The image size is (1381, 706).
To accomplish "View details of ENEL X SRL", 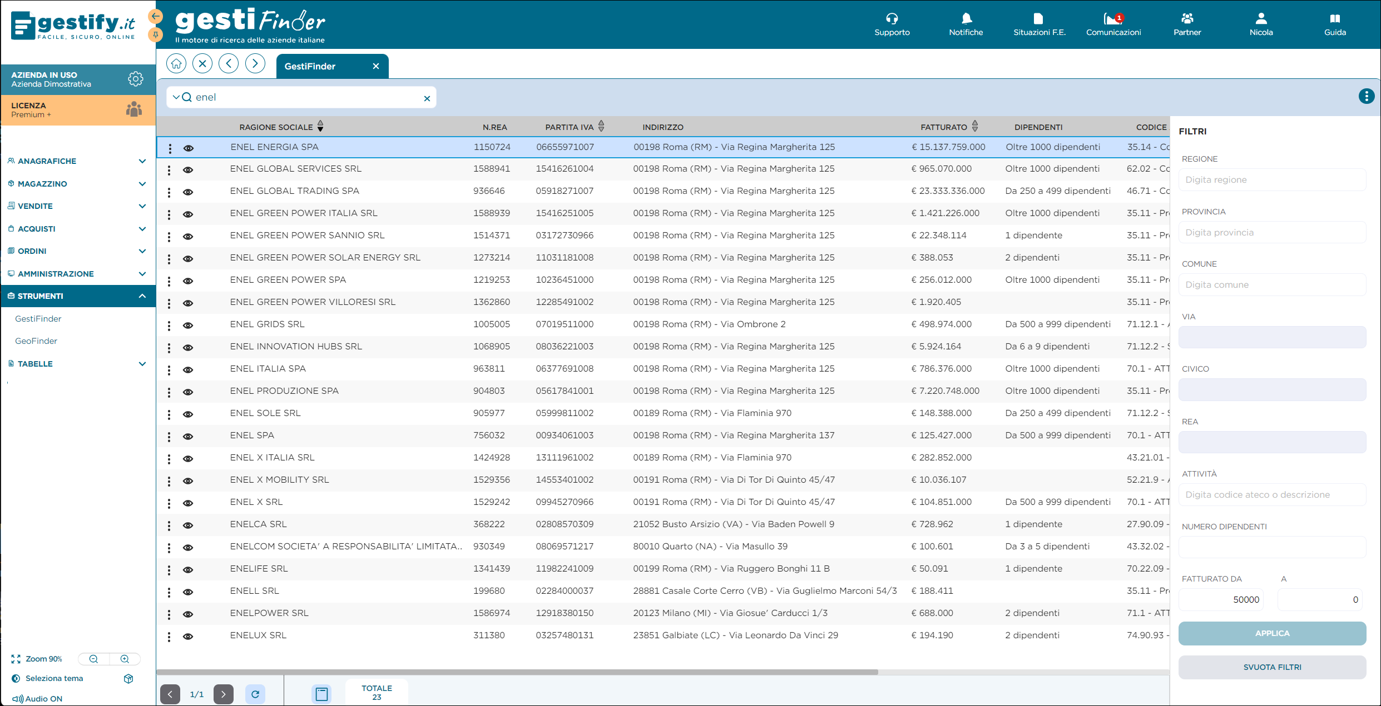I will click(188, 503).
